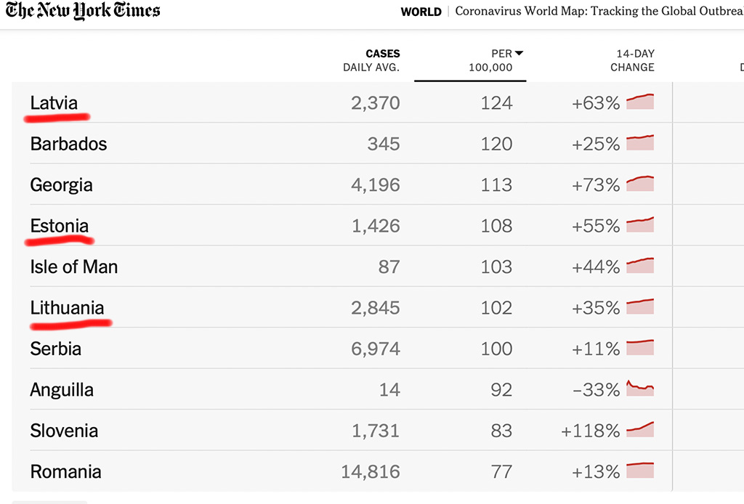Select the Lithuania country name
Image resolution: width=744 pixels, height=504 pixels.
[x=67, y=308]
